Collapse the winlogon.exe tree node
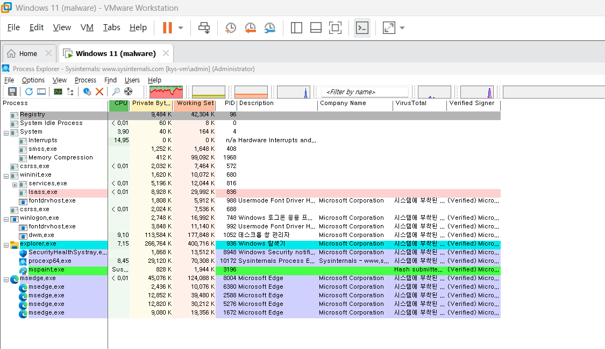This screenshot has width=605, height=349. click(6, 219)
